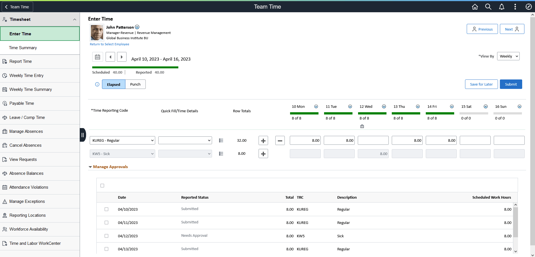Submit the timesheet
This screenshot has height=257, width=535.
coord(511,84)
